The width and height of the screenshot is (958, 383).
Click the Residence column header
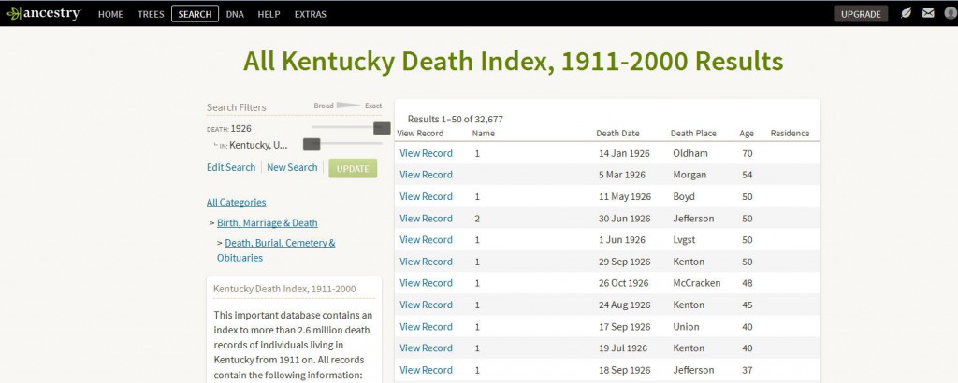(790, 133)
